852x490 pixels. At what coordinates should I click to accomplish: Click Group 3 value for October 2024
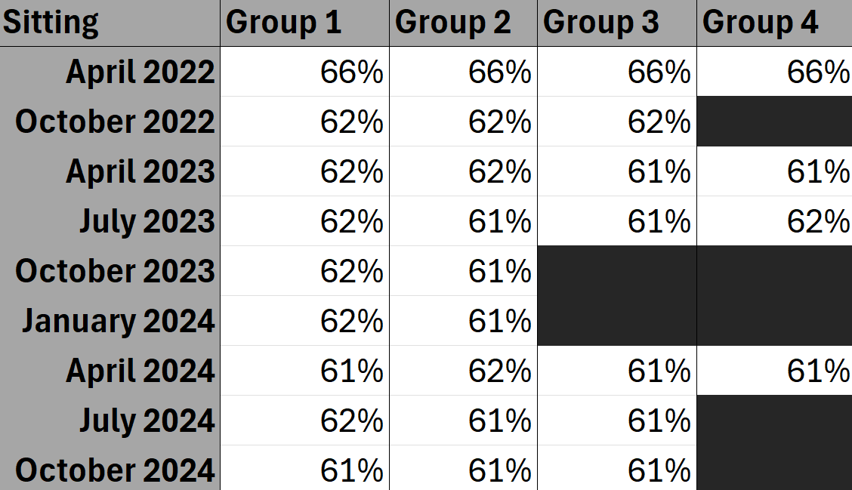coord(659,471)
